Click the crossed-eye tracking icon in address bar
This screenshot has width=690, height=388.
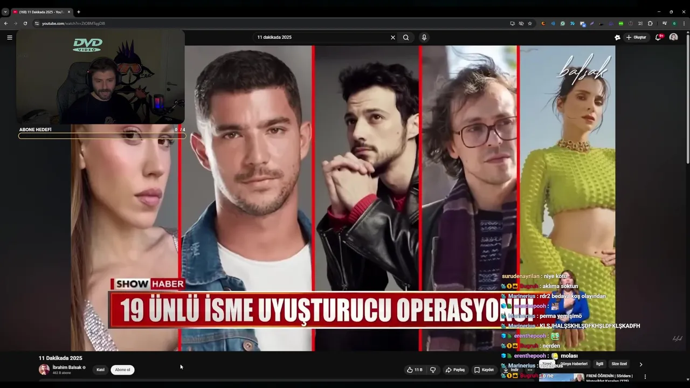[x=521, y=23]
